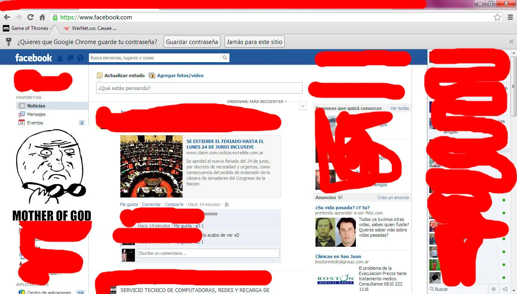Click Ver todas in Personas que quizá conozcas
This screenshot has height=294, width=517.
click(x=399, y=108)
